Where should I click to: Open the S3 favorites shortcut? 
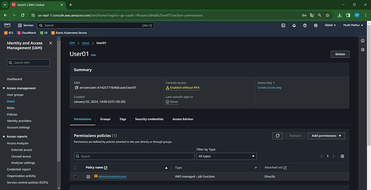coord(44,33)
